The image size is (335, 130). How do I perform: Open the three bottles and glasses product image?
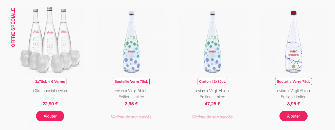pyautogui.click(x=50, y=40)
